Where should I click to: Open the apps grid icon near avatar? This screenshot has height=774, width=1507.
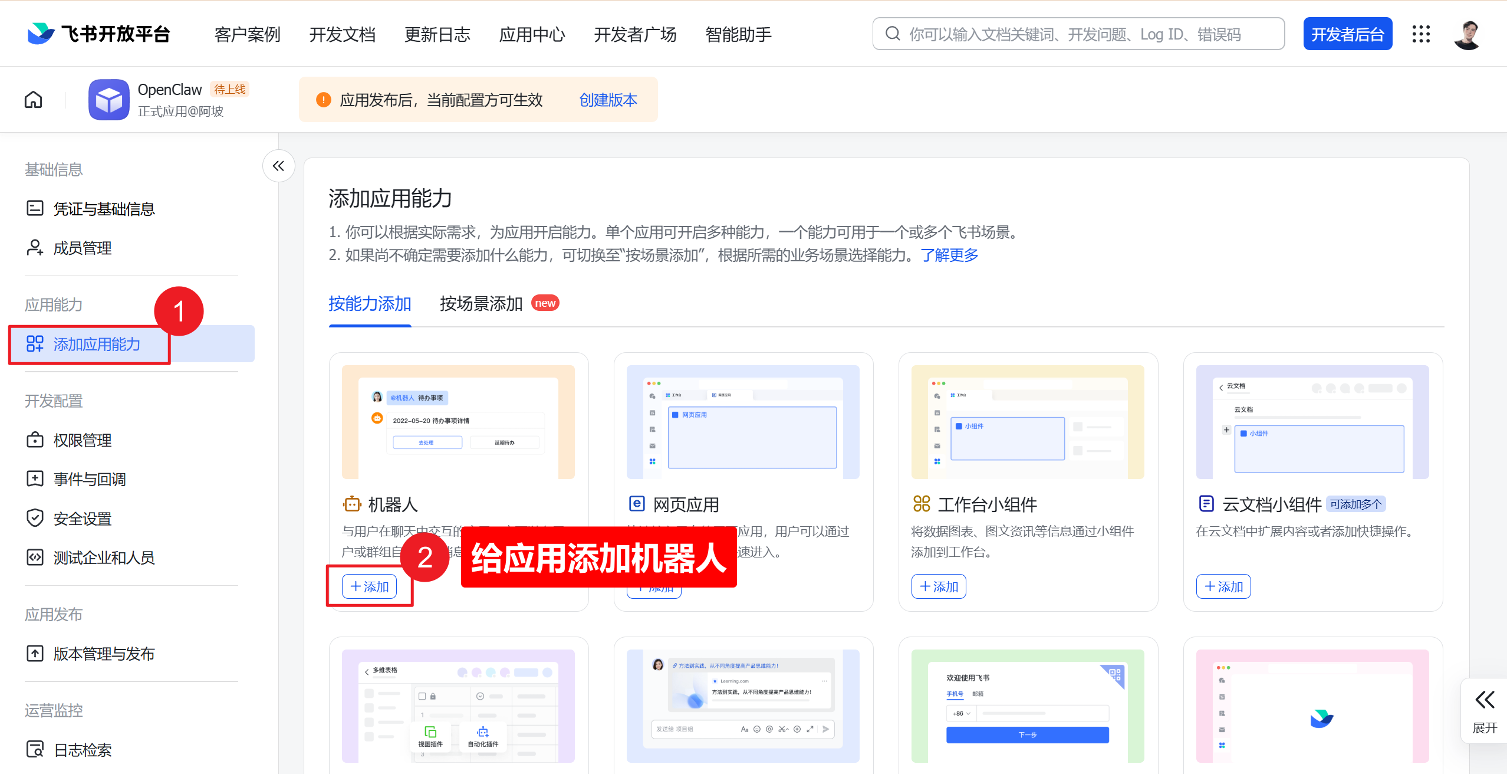1422,34
